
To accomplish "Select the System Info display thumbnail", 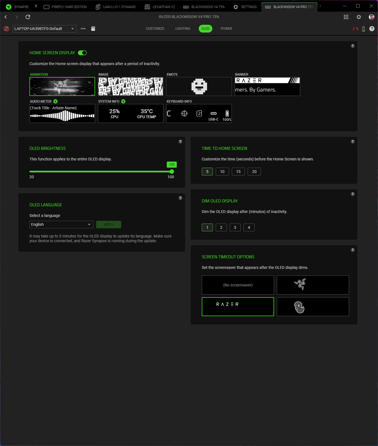I will 131,113.
